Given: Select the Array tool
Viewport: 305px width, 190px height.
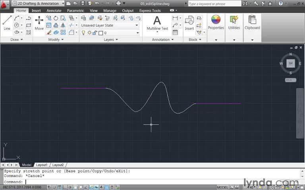Looking at the screenshot, I should click(x=63, y=32).
